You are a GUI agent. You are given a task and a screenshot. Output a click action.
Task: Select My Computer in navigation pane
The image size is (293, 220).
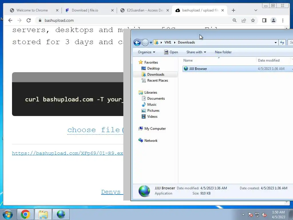pyautogui.click(x=155, y=129)
